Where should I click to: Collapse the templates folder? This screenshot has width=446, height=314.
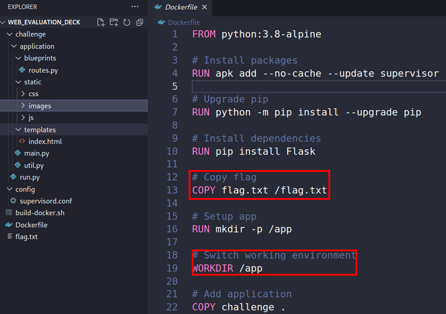19,129
